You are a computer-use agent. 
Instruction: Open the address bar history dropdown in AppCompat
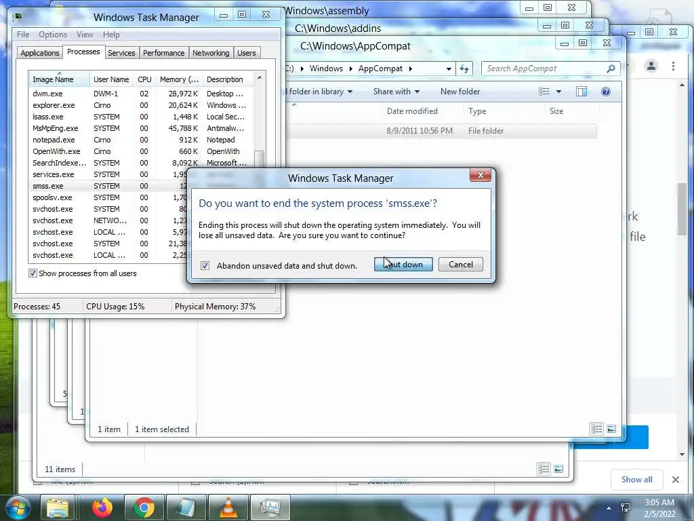click(x=449, y=69)
